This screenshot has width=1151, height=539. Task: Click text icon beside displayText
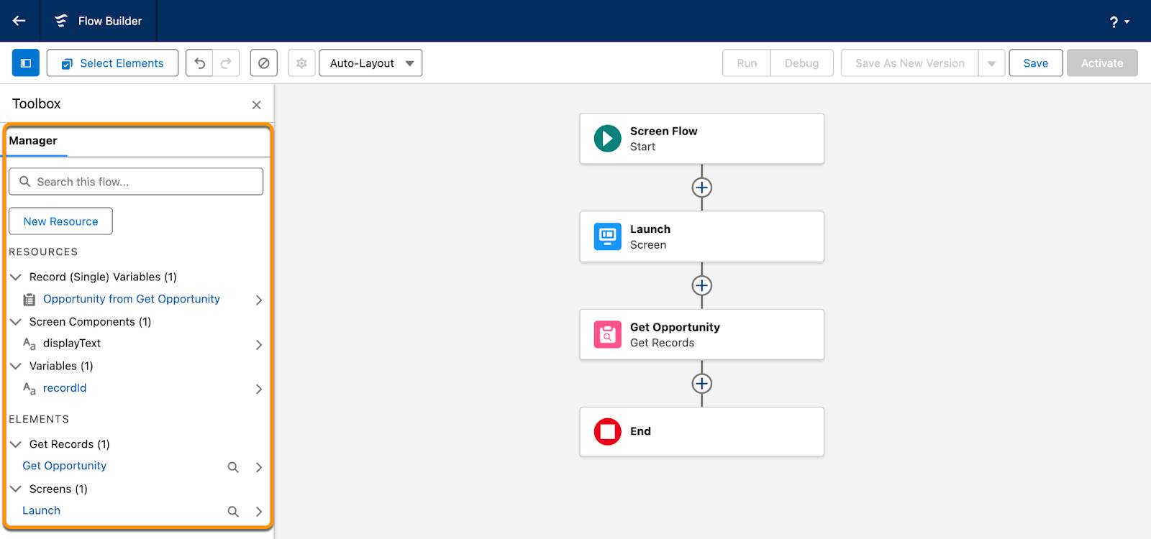point(29,344)
